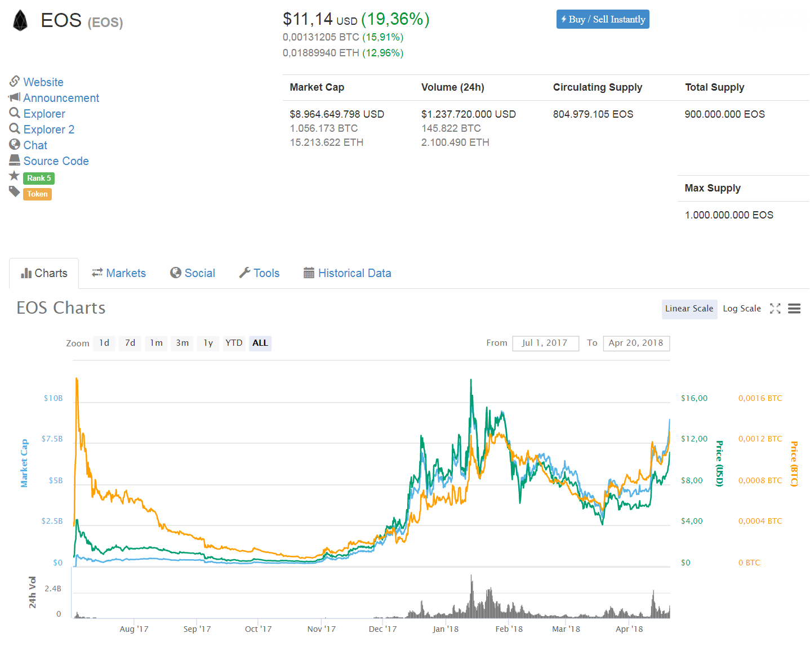Click the Buy / Sell Instantly button
The height and width of the screenshot is (651, 810).
coord(602,19)
